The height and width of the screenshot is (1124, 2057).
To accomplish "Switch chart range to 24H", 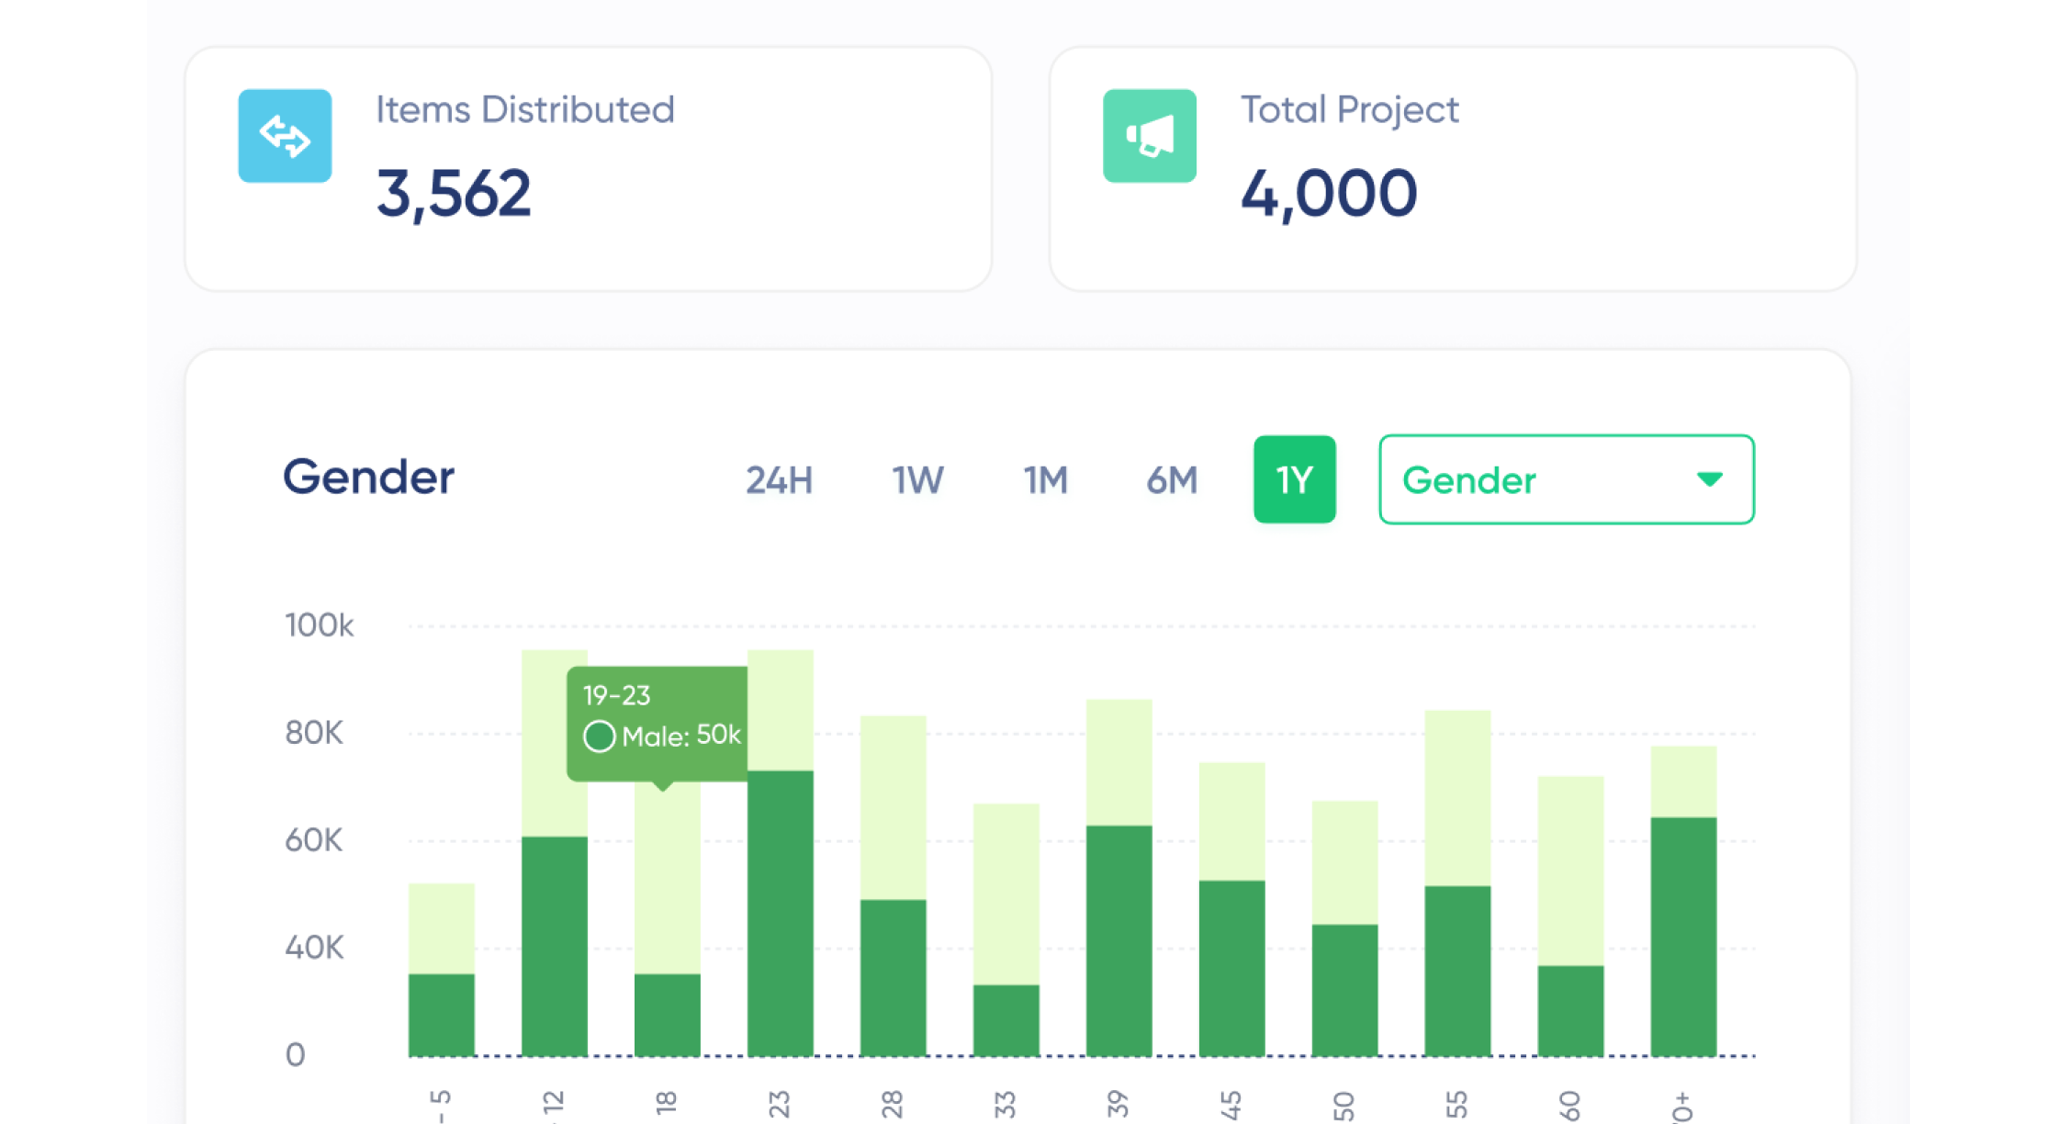I will (x=779, y=480).
